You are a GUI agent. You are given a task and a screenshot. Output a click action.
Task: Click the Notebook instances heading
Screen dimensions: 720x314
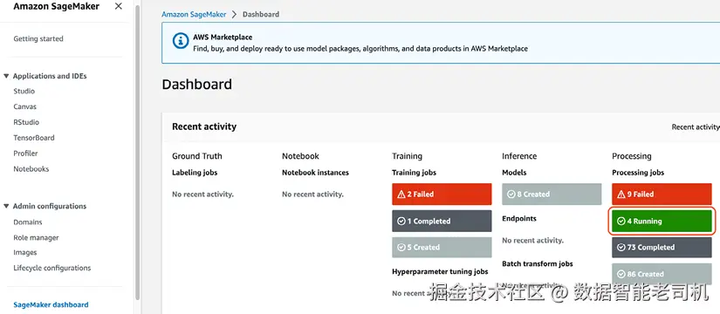pos(315,173)
